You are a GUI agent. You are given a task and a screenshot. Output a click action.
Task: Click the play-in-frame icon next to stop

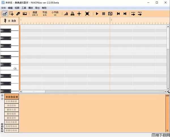coord(110,14)
